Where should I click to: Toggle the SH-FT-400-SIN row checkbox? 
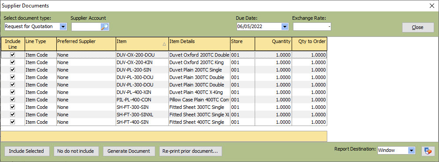tap(13, 122)
